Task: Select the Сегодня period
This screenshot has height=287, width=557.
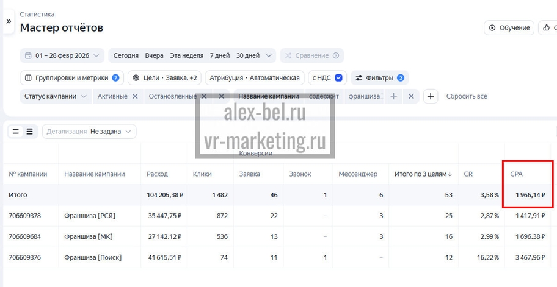Action: 126,55
